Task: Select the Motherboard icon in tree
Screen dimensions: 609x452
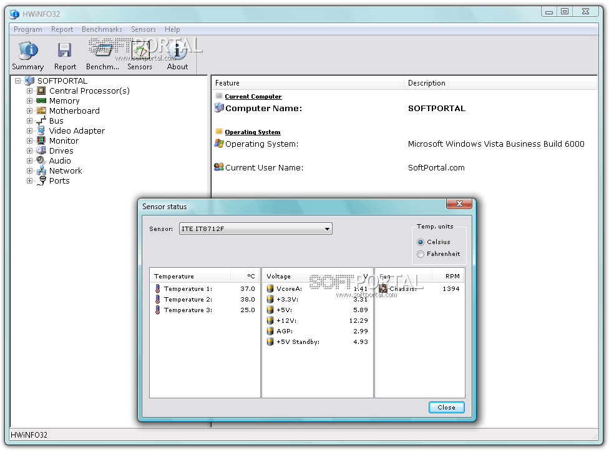Action: [41, 111]
